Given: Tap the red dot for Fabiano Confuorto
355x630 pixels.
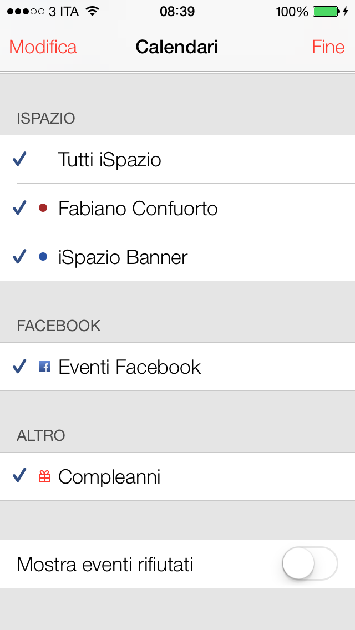Looking at the screenshot, I should click(43, 208).
